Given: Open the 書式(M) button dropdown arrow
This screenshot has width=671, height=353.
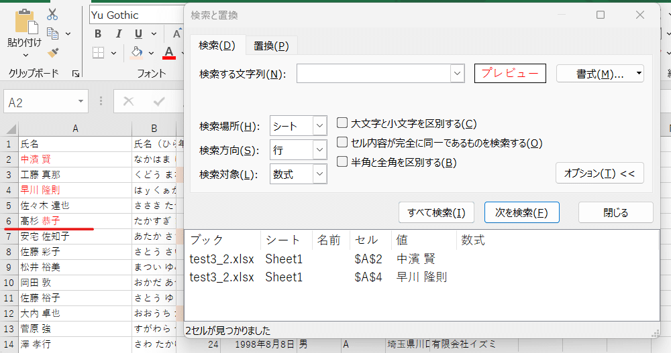Looking at the screenshot, I should [x=639, y=74].
